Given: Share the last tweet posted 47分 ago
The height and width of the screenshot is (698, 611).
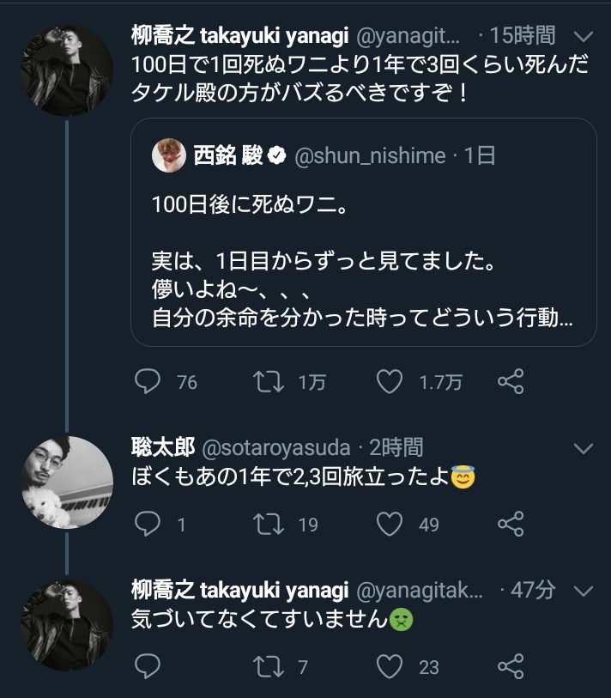Looking at the screenshot, I should [x=511, y=666].
